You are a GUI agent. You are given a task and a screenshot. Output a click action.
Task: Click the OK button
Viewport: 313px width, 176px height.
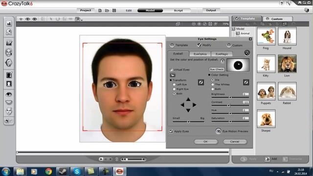pos(205,142)
